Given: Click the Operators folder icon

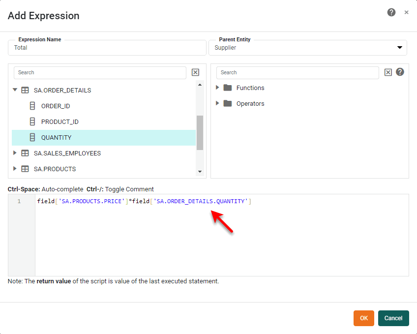Looking at the screenshot, I should click(228, 104).
